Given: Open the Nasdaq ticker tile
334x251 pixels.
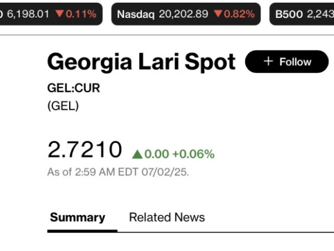Looking at the screenshot, I should [186, 14].
